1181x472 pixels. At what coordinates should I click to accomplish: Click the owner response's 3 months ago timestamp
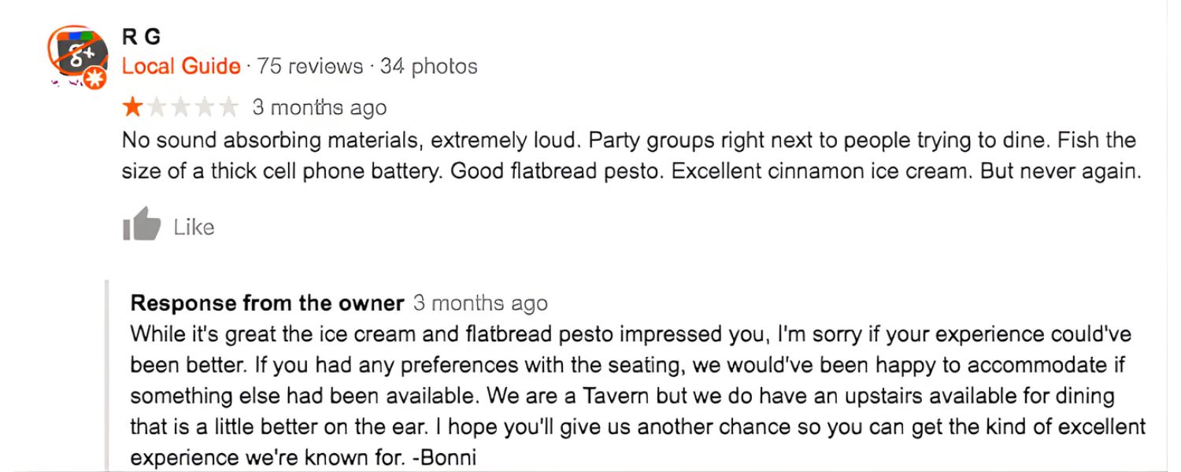coord(480,303)
